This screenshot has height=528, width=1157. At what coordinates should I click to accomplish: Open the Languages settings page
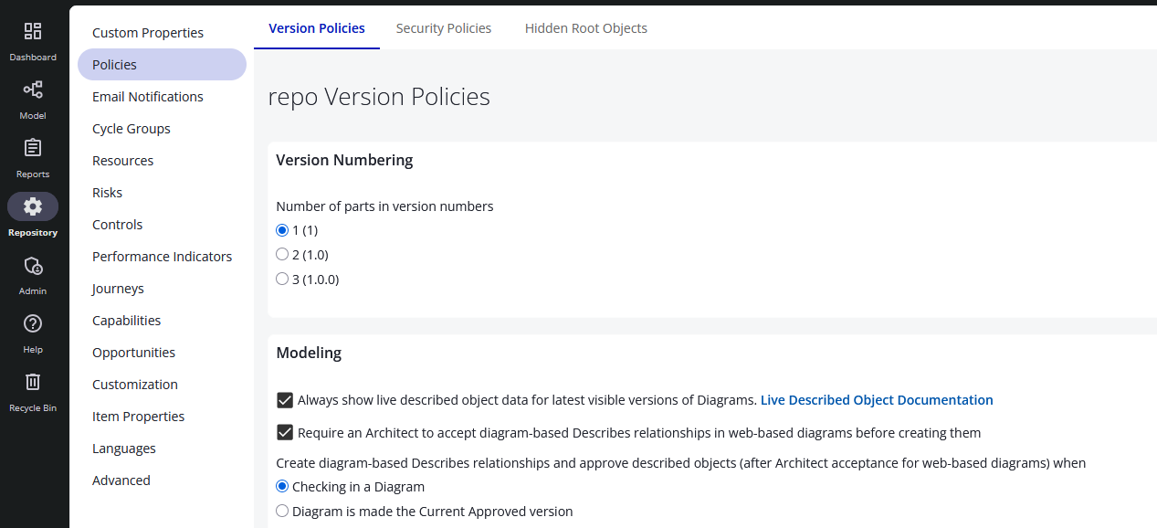coord(123,448)
